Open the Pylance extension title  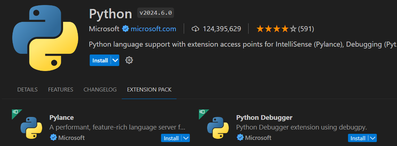pyautogui.click(x=62, y=118)
